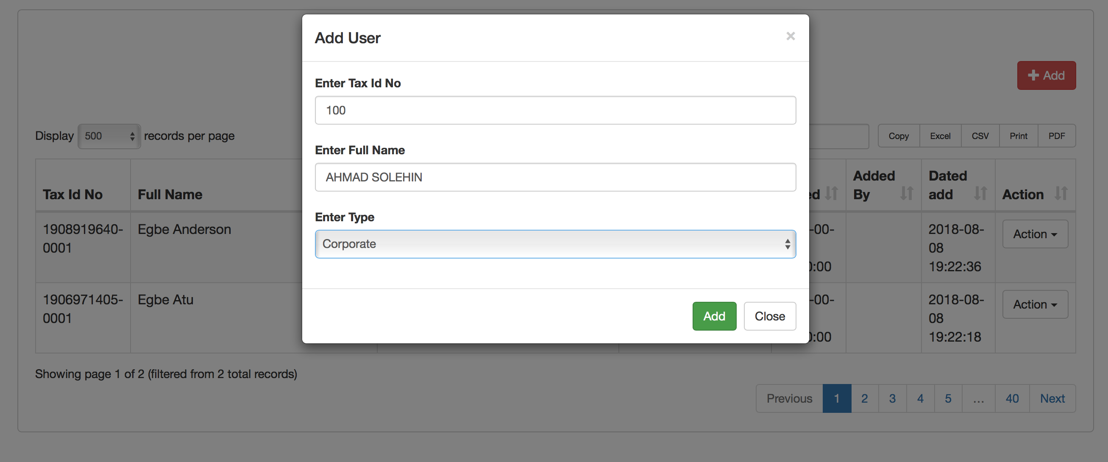Open the Enter Type Corporate dropdown
This screenshot has width=1108, height=462.
click(555, 244)
